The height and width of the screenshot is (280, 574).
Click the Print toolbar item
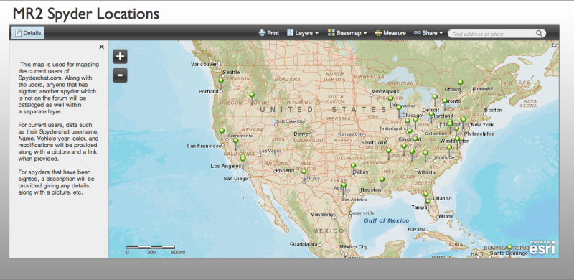tap(269, 33)
